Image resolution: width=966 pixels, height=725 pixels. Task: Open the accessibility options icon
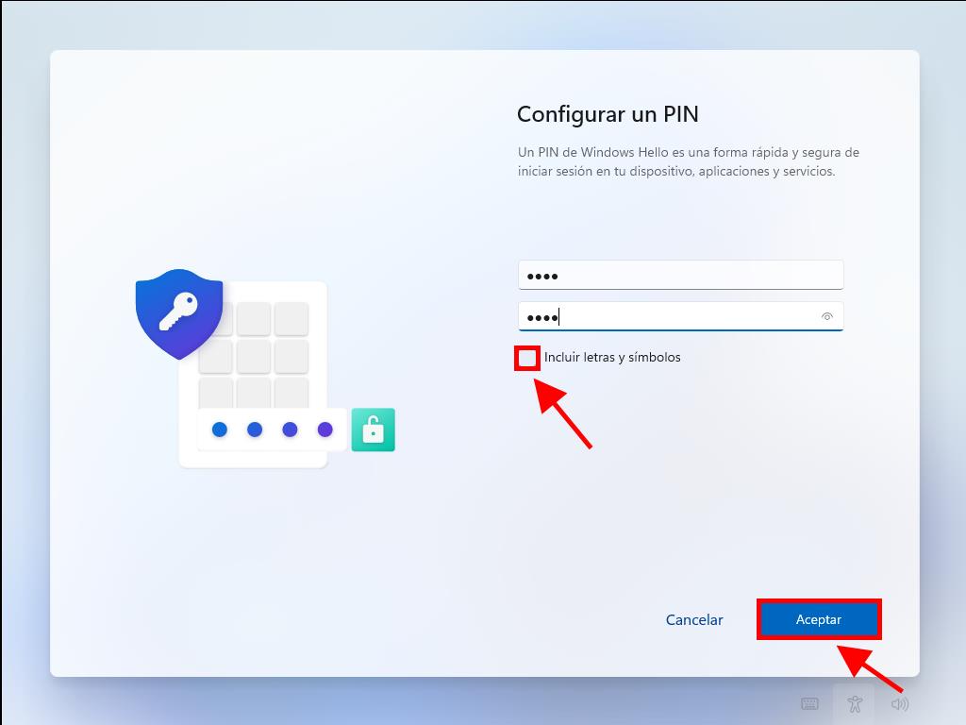point(854,703)
